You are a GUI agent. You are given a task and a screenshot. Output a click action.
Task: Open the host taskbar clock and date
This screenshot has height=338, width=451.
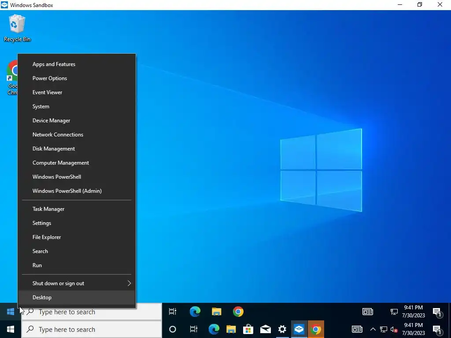point(413,329)
